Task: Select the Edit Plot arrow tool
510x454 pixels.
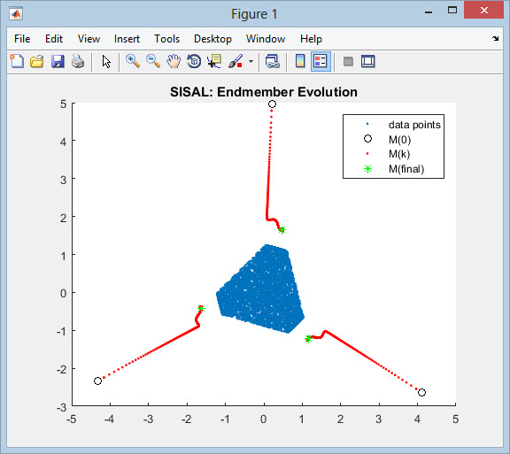Action: coord(106,61)
